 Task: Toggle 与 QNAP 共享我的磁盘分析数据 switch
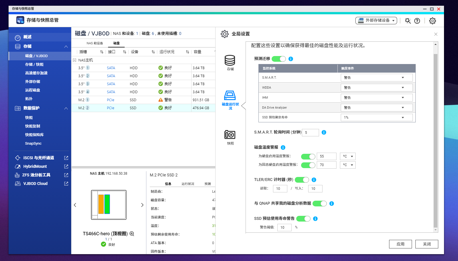click(x=320, y=204)
